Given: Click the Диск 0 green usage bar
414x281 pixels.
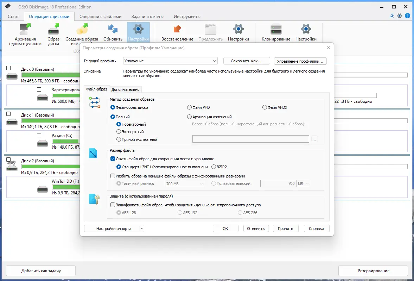Looking at the screenshot, I should pyautogui.click(x=51, y=75).
